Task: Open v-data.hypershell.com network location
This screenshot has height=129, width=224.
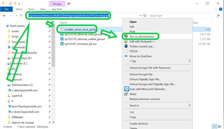Action: tap(25, 90)
